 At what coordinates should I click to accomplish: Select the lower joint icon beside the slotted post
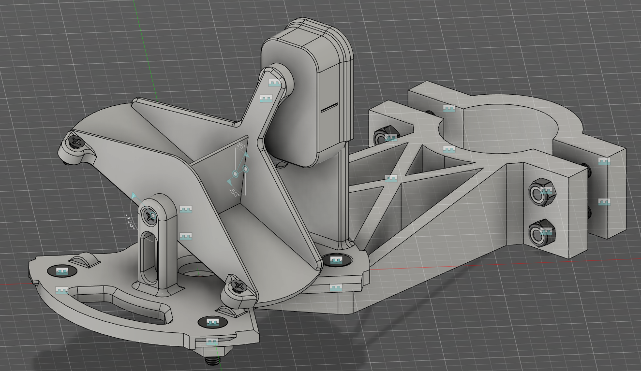click(x=186, y=236)
